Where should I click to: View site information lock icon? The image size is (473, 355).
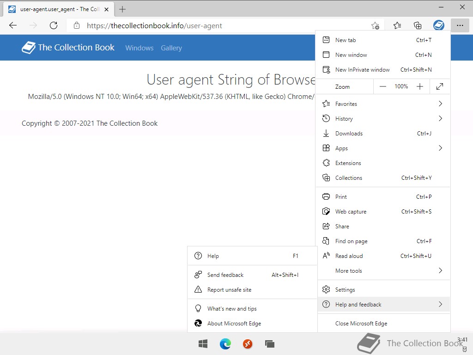tap(77, 25)
